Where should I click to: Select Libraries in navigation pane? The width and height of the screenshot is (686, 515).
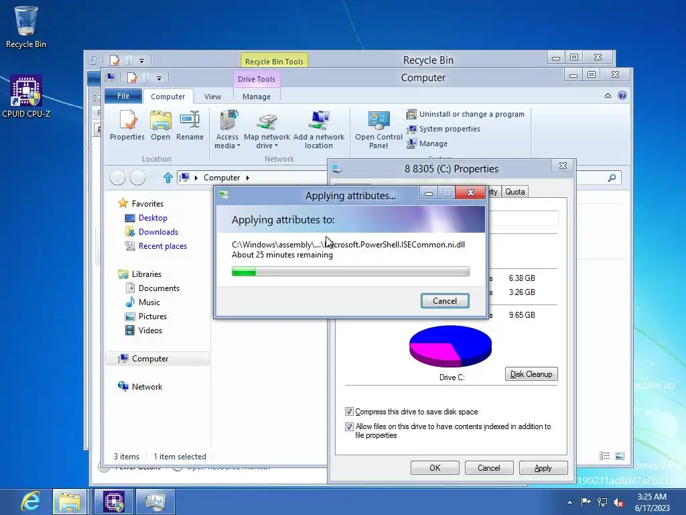pyautogui.click(x=139, y=274)
